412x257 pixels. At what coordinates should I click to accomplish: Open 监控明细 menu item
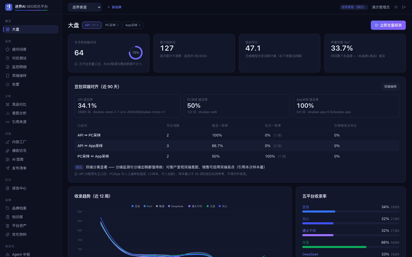31,67
